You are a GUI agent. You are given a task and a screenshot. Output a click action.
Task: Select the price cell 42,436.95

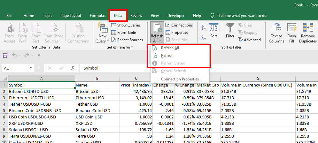coord(136,91)
